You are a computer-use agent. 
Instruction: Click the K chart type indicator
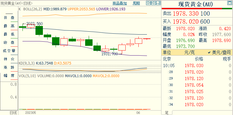20,9
